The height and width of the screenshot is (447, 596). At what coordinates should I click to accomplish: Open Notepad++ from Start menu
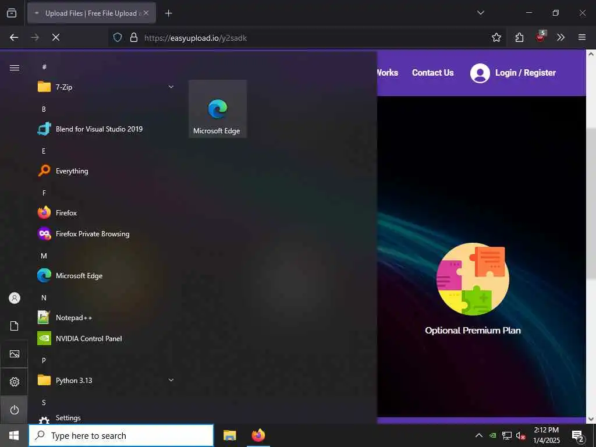click(x=105, y=317)
